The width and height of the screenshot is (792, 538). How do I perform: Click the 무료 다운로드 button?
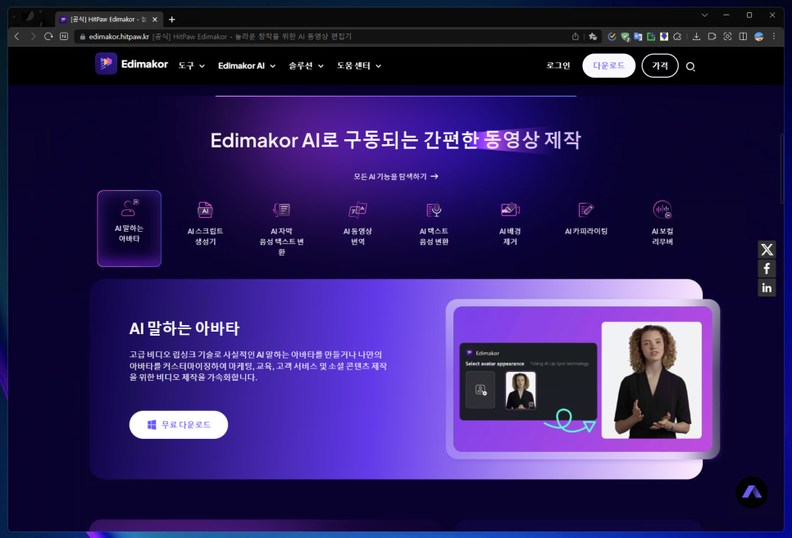pos(178,424)
